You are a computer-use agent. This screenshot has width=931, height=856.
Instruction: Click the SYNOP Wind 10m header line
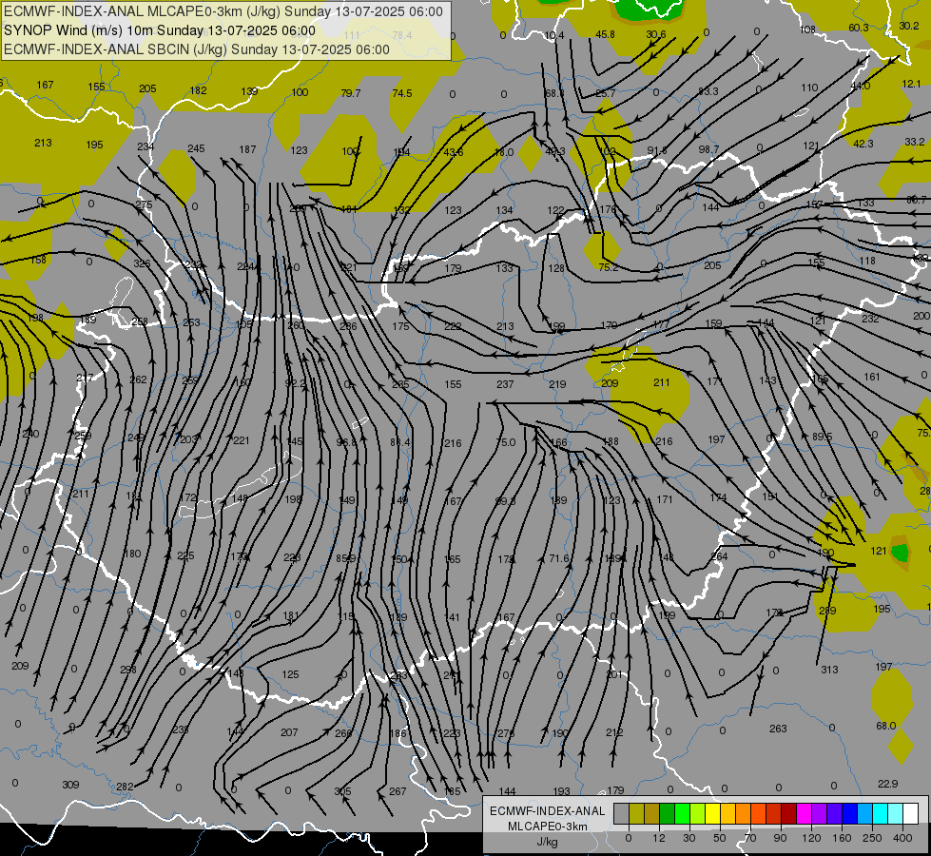tap(160, 30)
